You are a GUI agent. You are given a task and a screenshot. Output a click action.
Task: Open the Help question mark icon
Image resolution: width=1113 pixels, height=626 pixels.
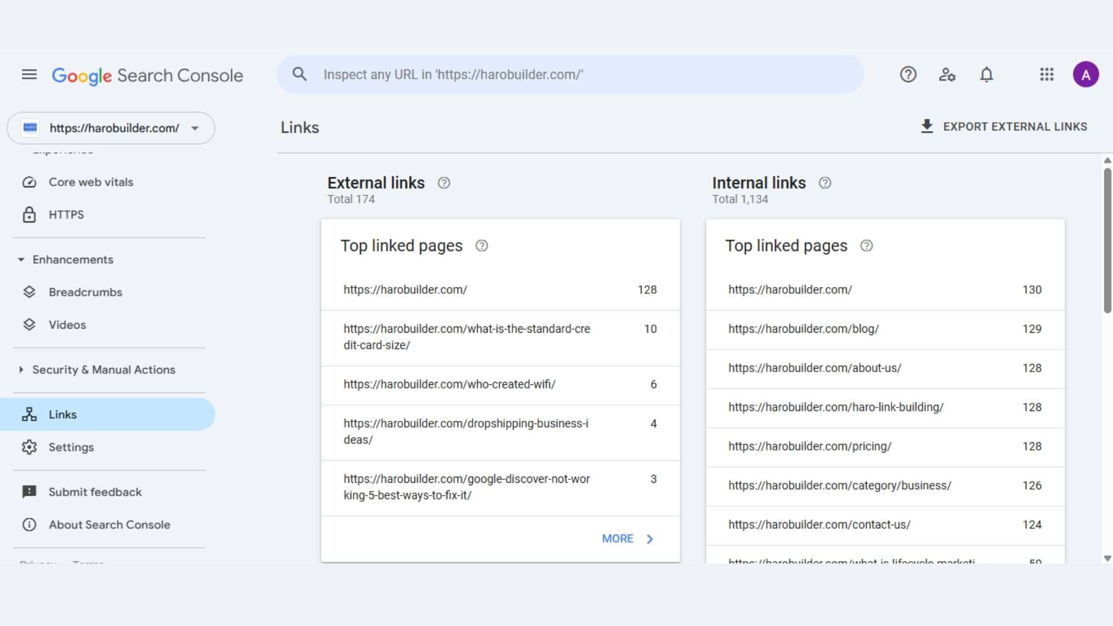click(x=908, y=74)
